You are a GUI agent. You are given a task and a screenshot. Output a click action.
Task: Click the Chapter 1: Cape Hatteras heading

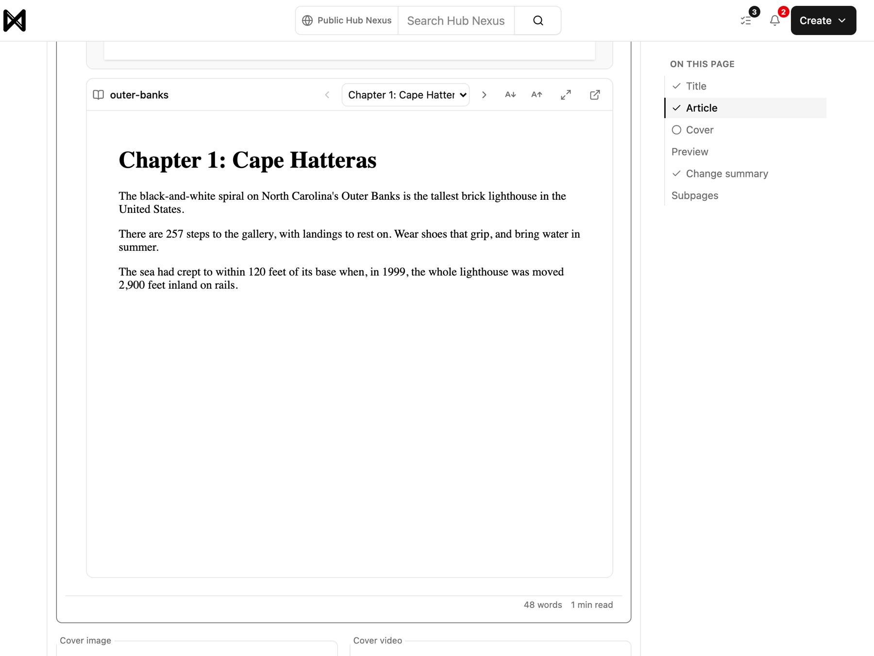point(248,160)
